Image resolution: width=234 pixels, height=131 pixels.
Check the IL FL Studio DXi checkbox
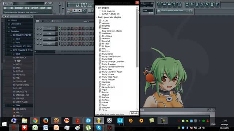click(100, 11)
